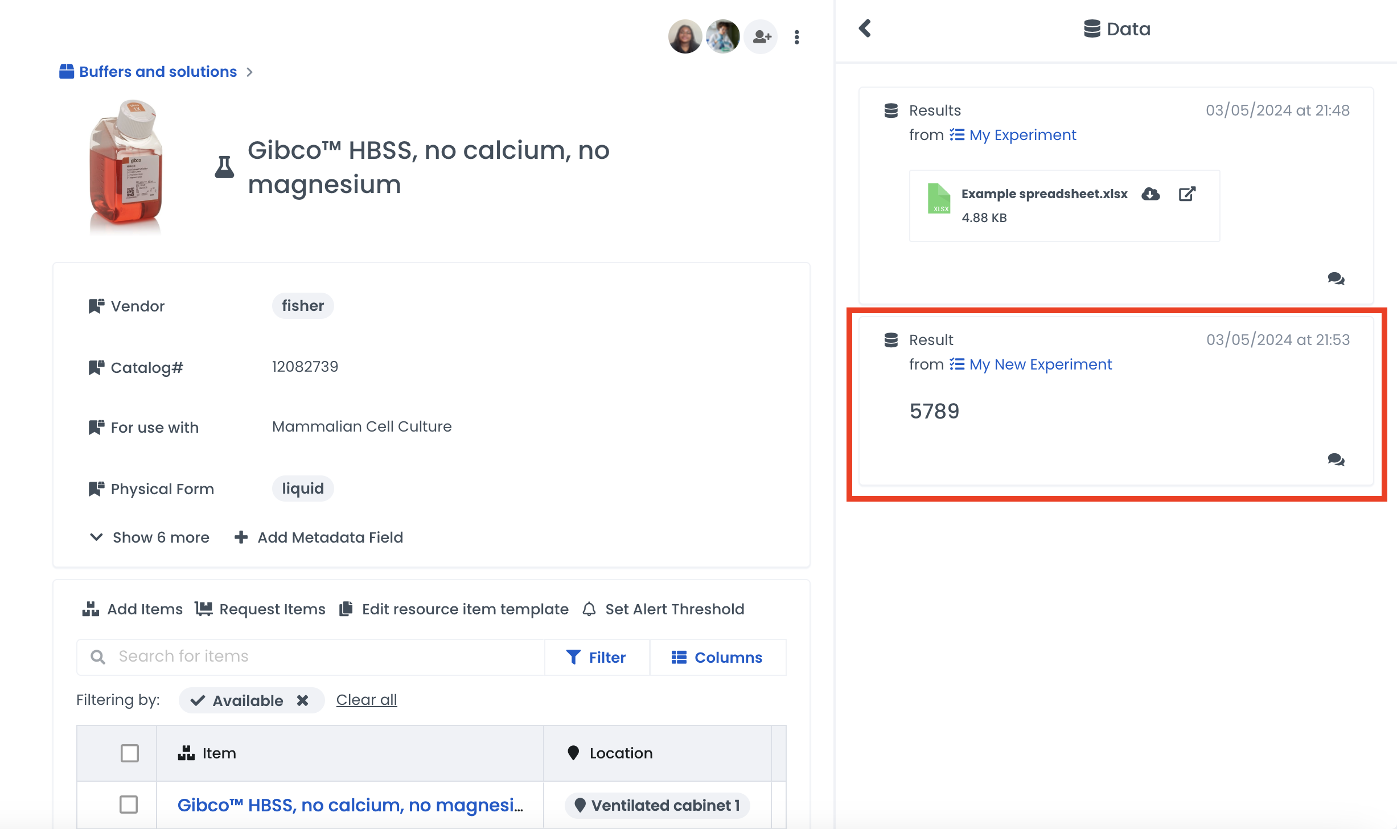
Task: Open Buffers and solutions breadcrumb link
Action: [158, 72]
